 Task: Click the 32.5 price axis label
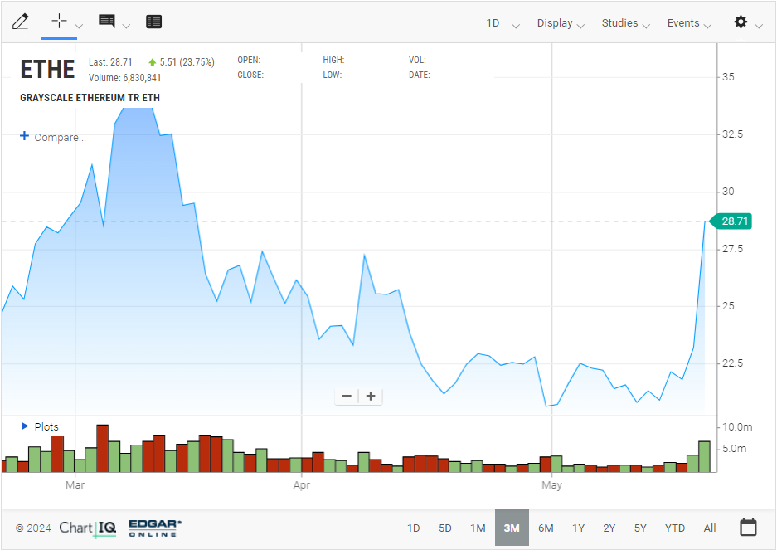tap(732, 134)
